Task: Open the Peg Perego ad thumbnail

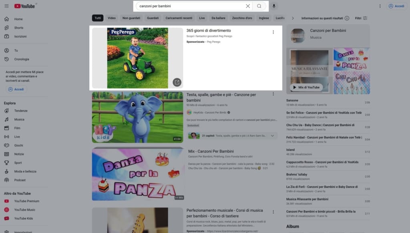Action: [138, 58]
